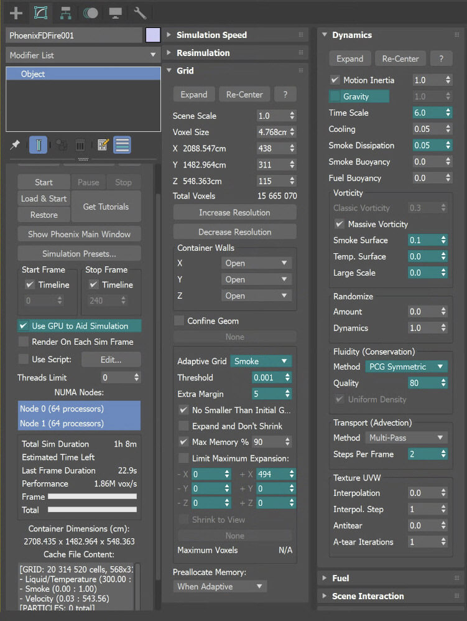Click Decrease Resolution button

[x=234, y=232]
